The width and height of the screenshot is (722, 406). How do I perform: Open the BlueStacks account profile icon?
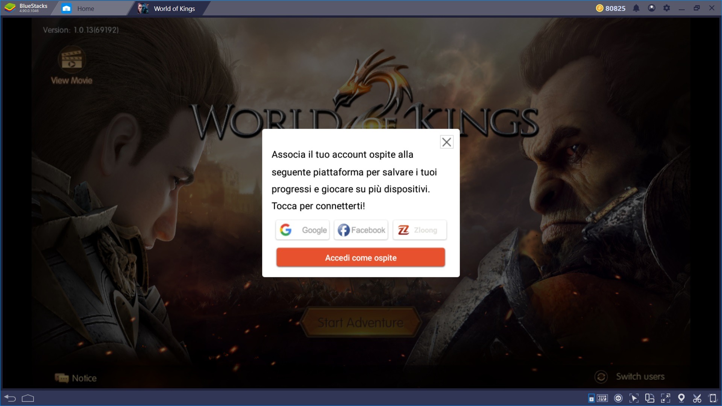pos(652,8)
